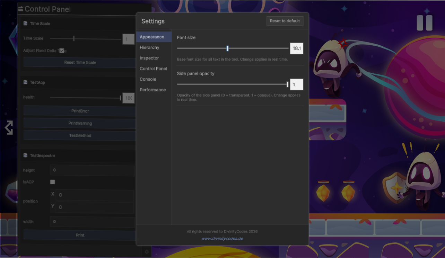Click the side panel expand arrows icon

pyautogui.click(x=9, y=128)
